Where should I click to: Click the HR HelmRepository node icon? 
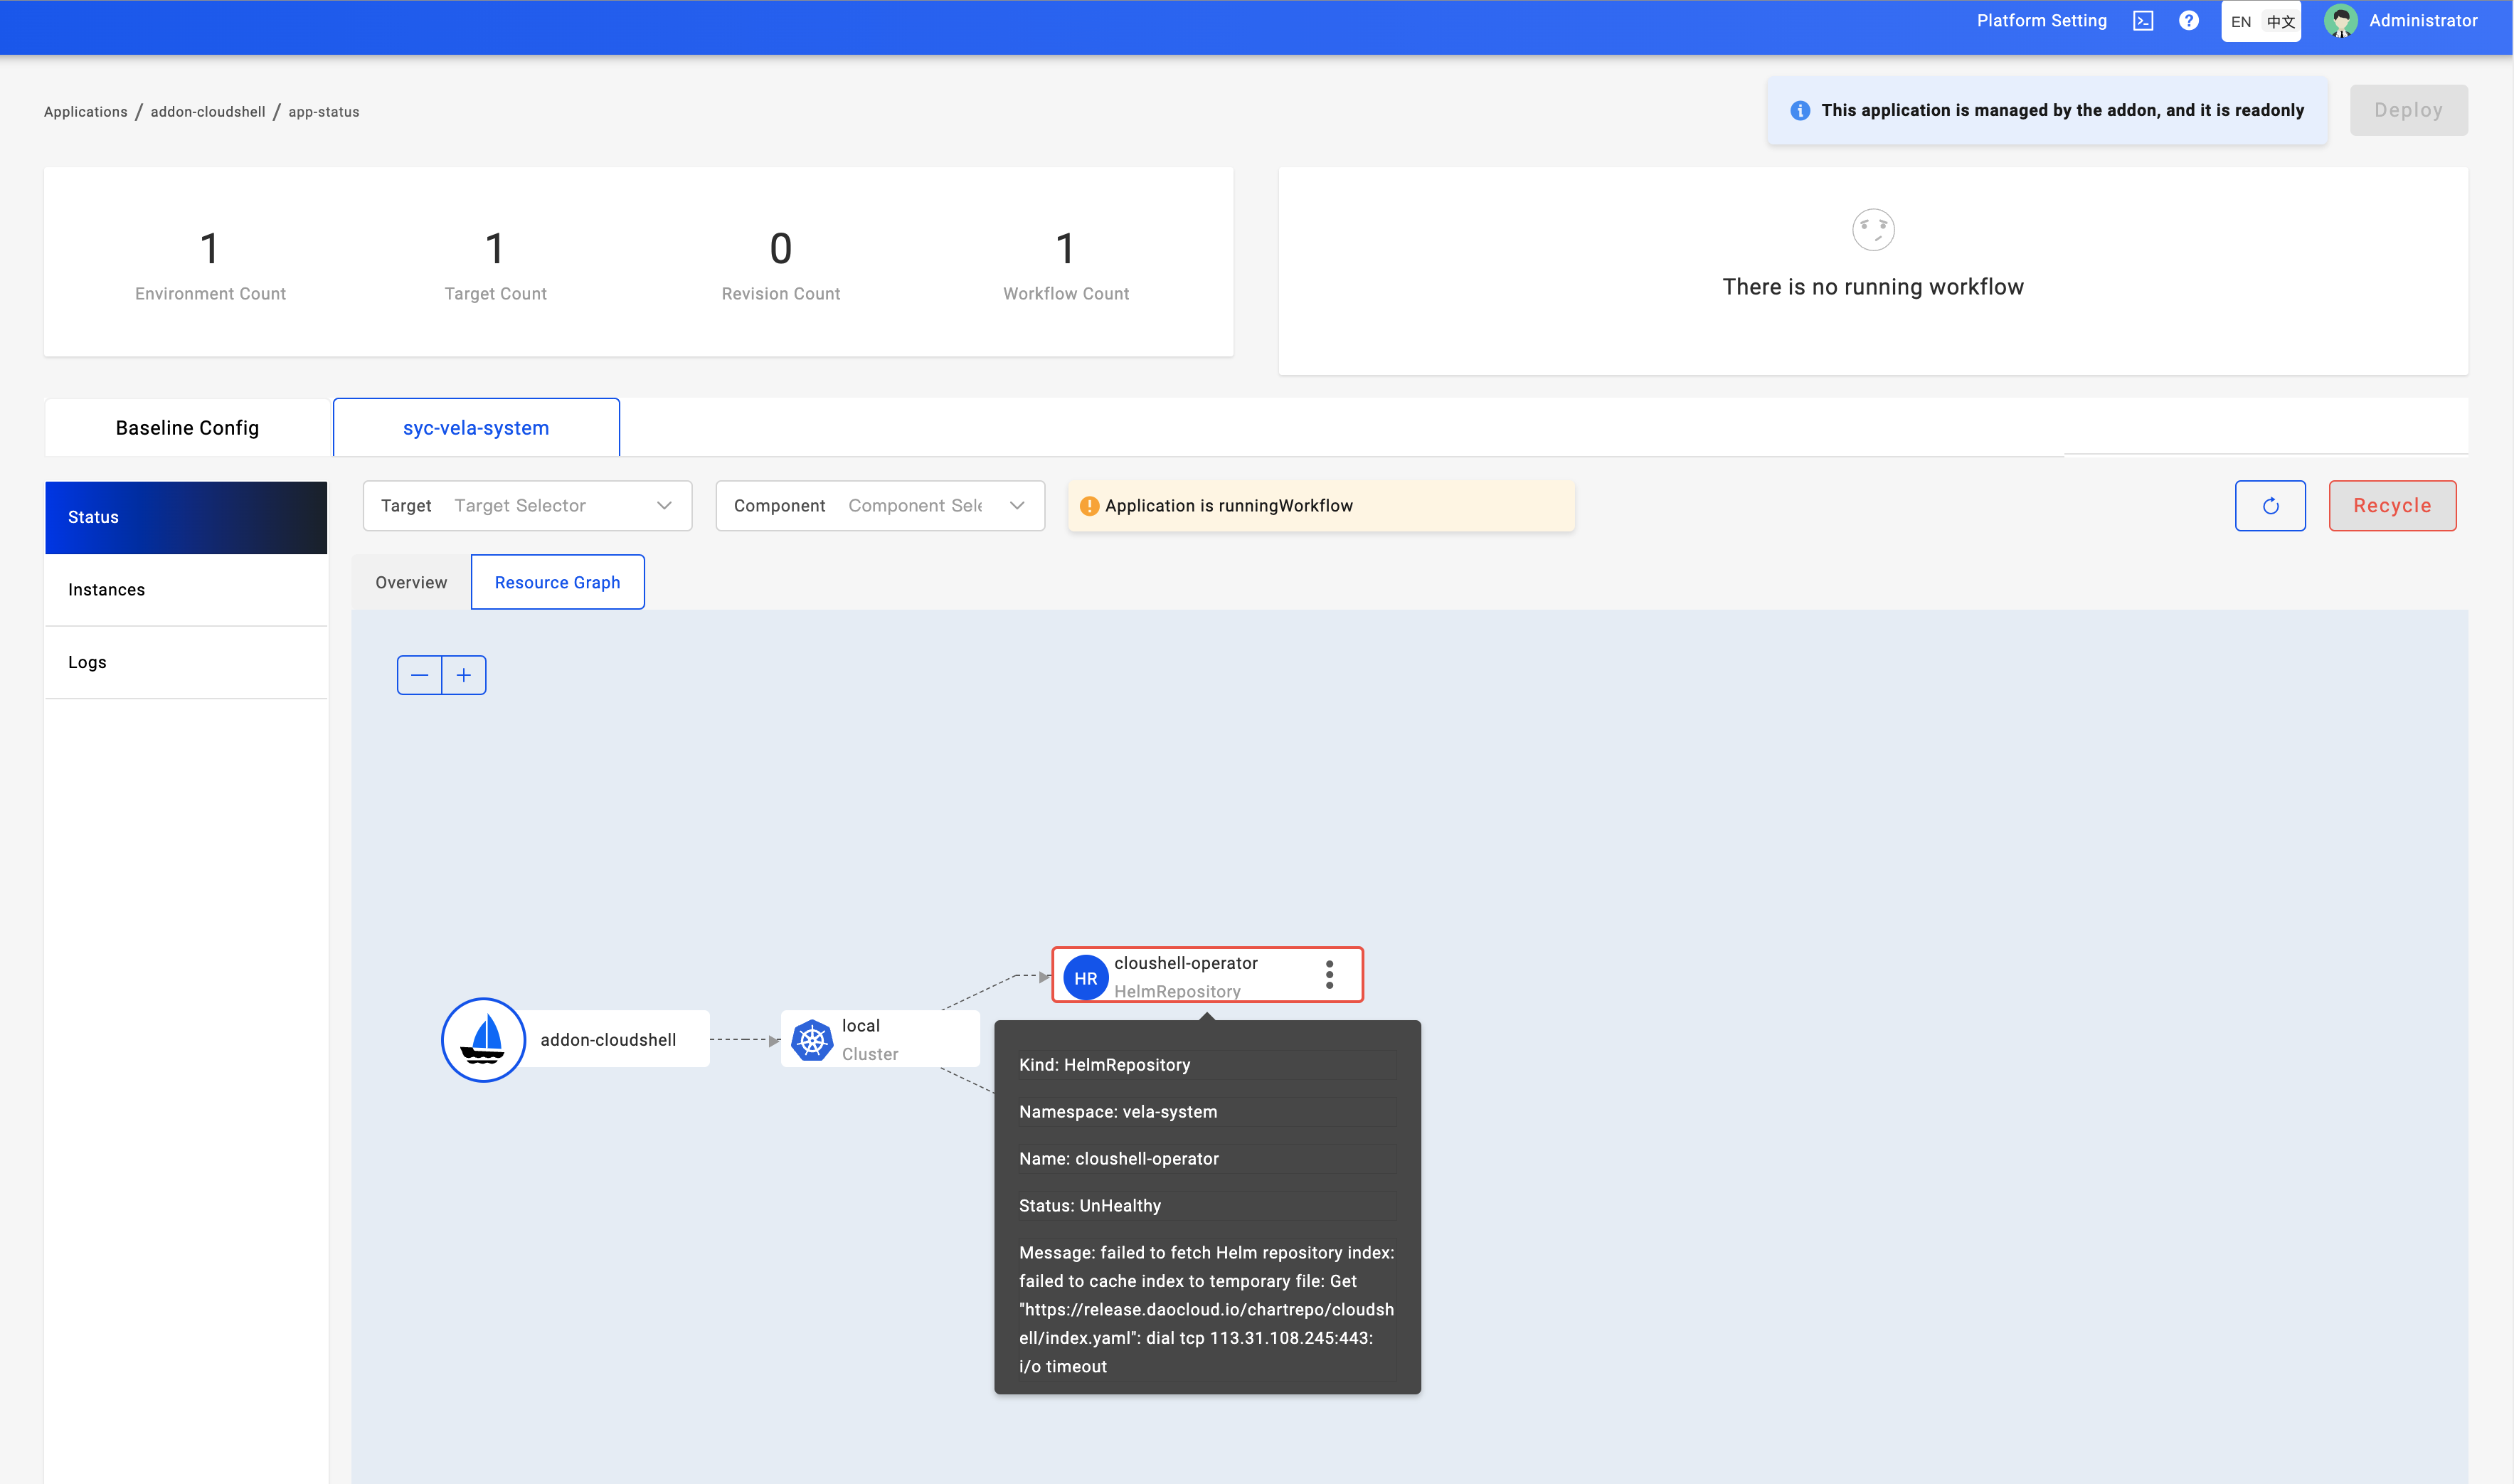(1086, 977)
